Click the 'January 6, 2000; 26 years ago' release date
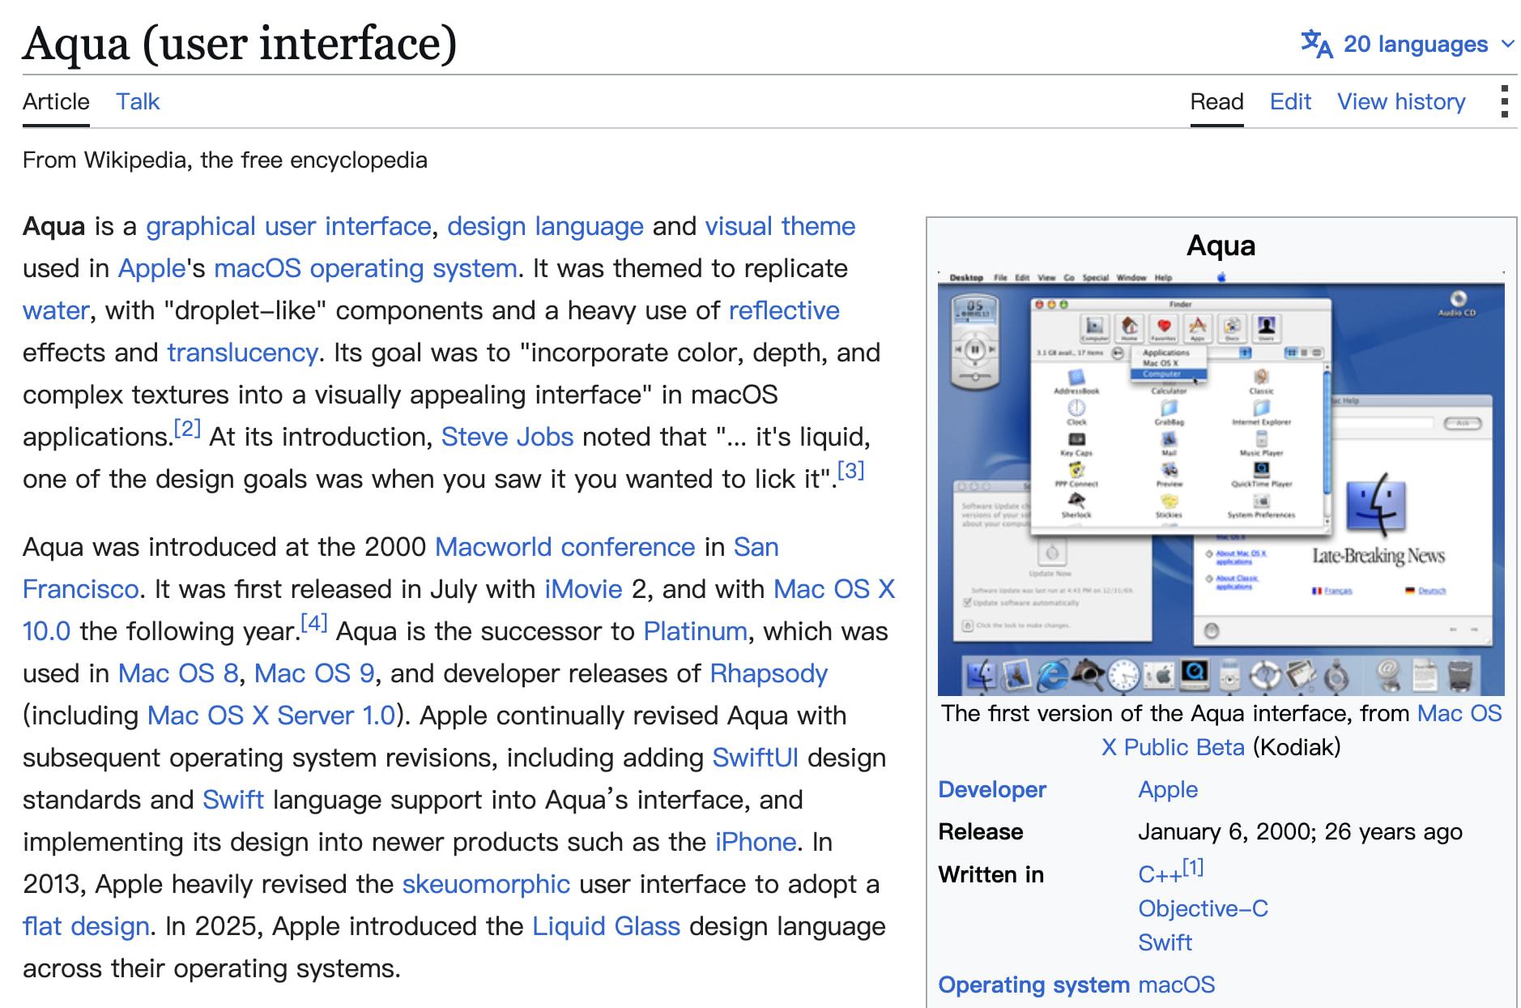 (x=1300, y=831)
